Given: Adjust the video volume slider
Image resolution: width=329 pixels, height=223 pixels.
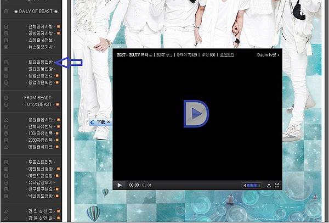Looking at the screenshot, I should click(252, 186).
